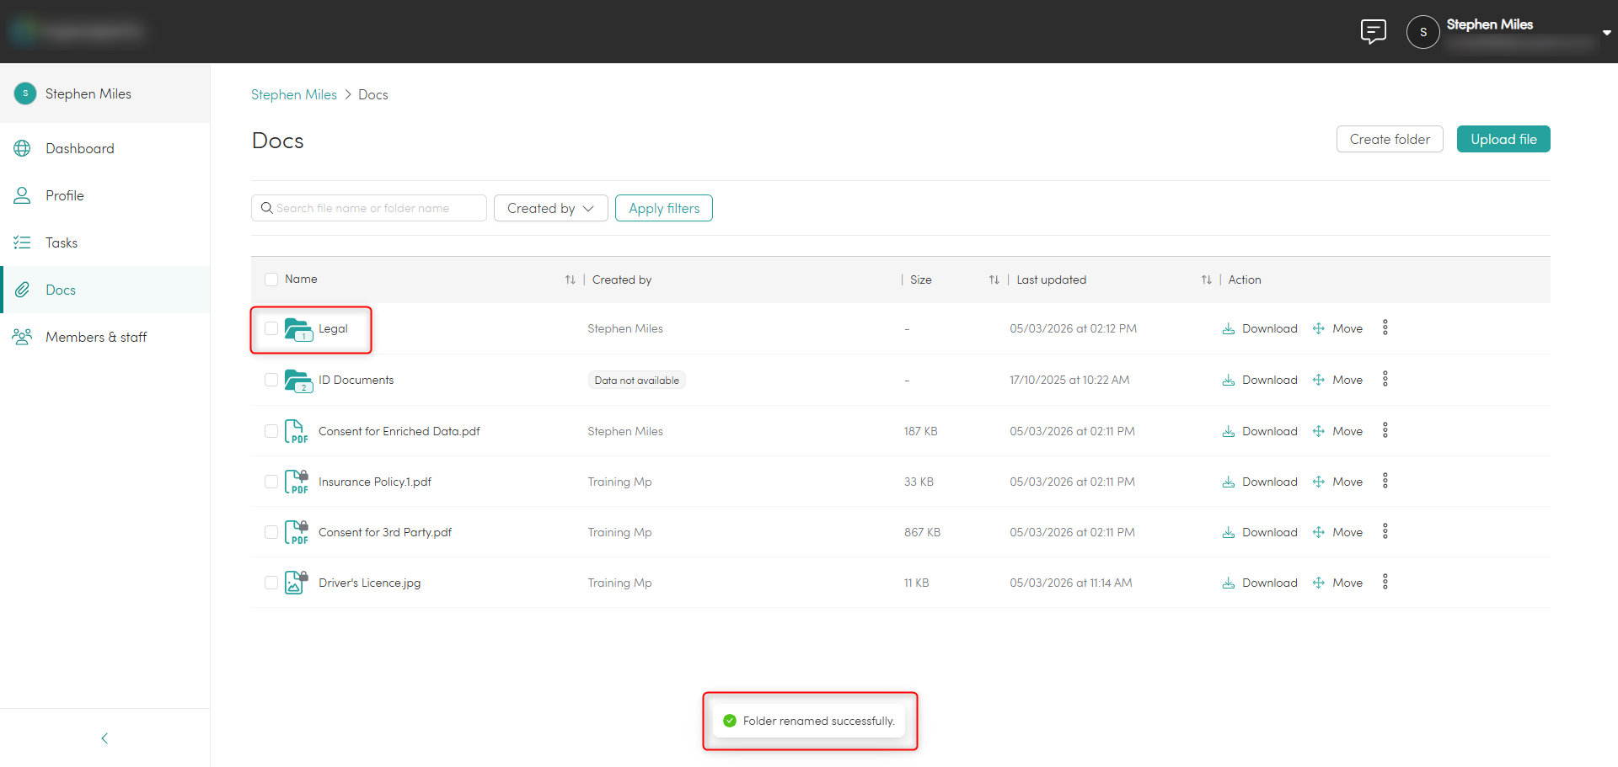Click the Insurance Policy1 locked PDF icon
Screen dimensions: 1618x767
click(296, 482)
